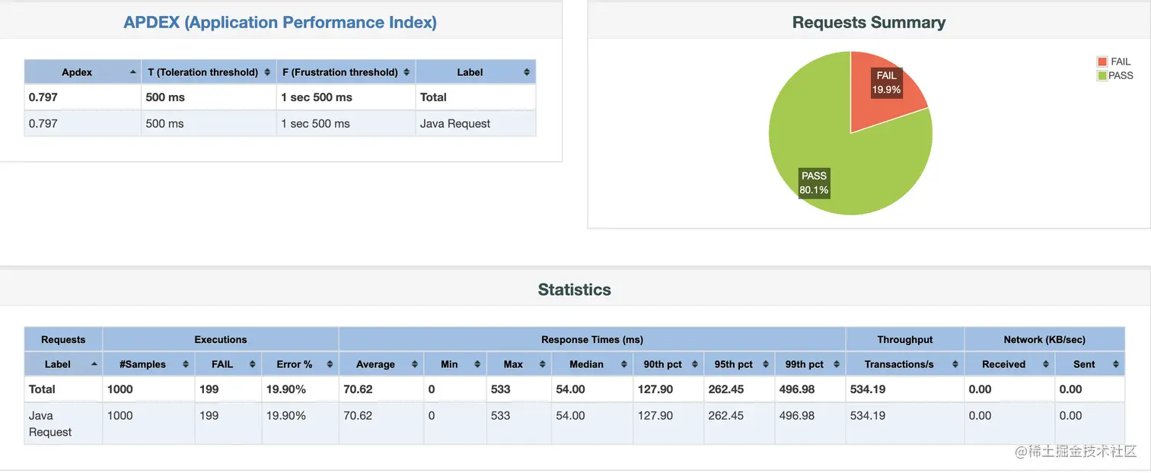Sort by 99th pct column arrows
Image resolution: width=1151 pixels, height=473 pixels.
pos(837,364)
